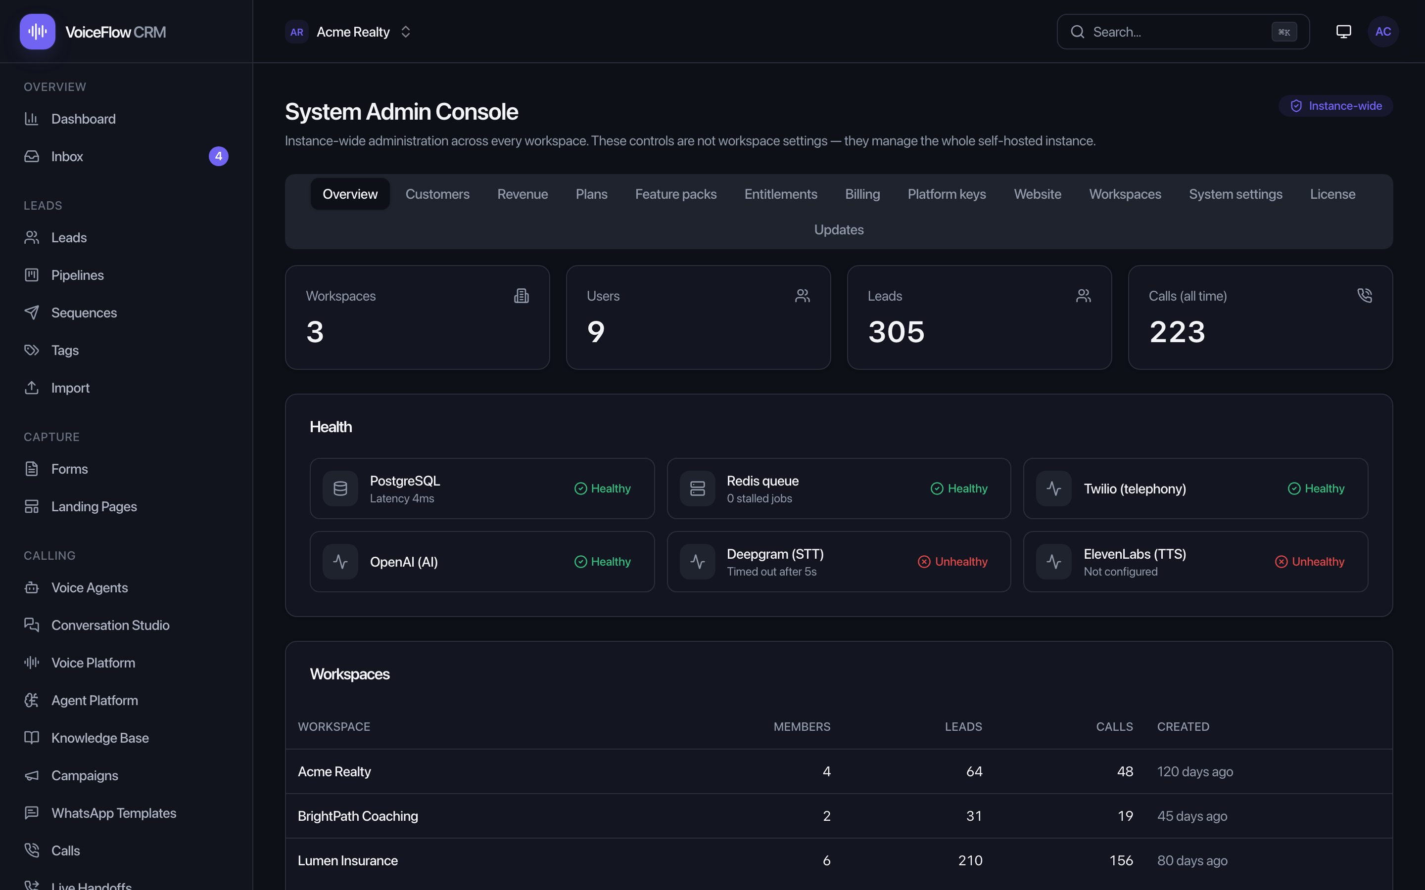Focus the Search input field
This screenshot has height=890, width=1425.
(1183, 32)
